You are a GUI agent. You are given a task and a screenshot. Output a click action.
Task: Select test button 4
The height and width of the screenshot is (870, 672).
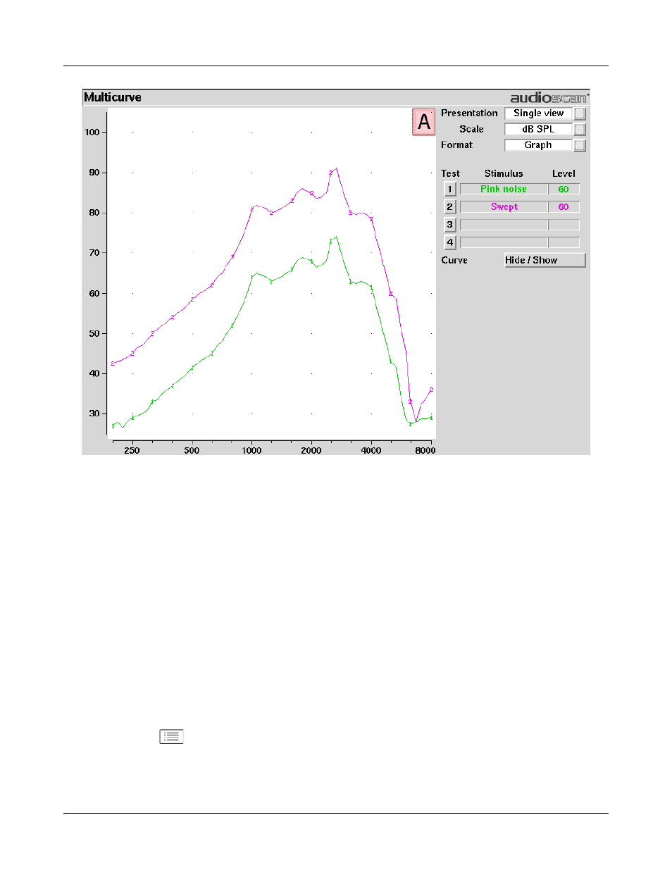point(450,242)
